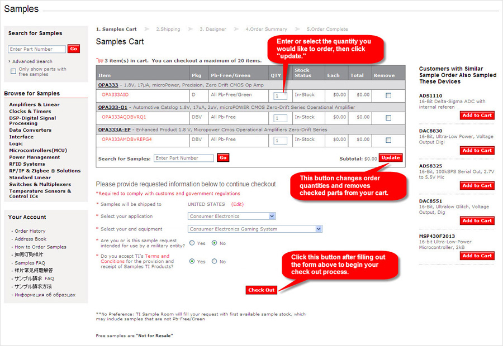
Task: Open Order History in Your Account
Action: (30, 231)
